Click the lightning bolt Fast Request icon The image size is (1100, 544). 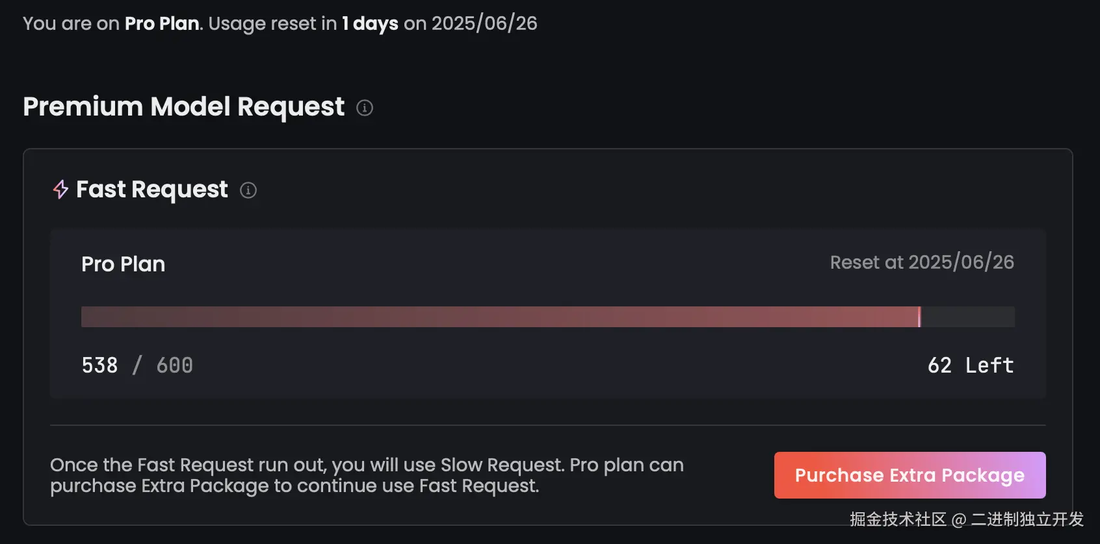tap(60, 190)
